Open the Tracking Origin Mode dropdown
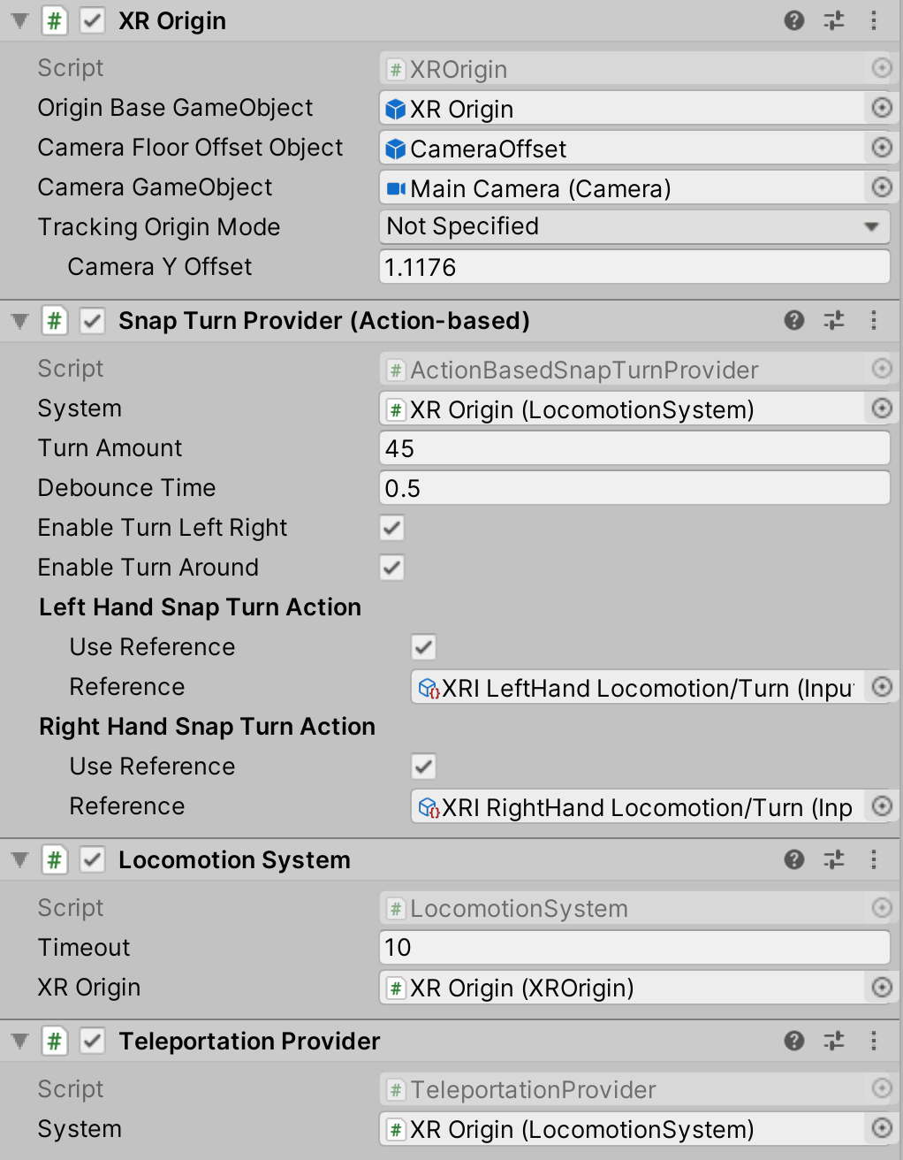Screen dimensions: 903x1160 634,226
